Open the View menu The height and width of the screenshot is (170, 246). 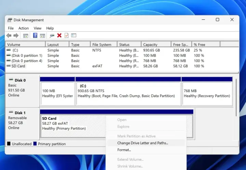click(x=38, y=28)
